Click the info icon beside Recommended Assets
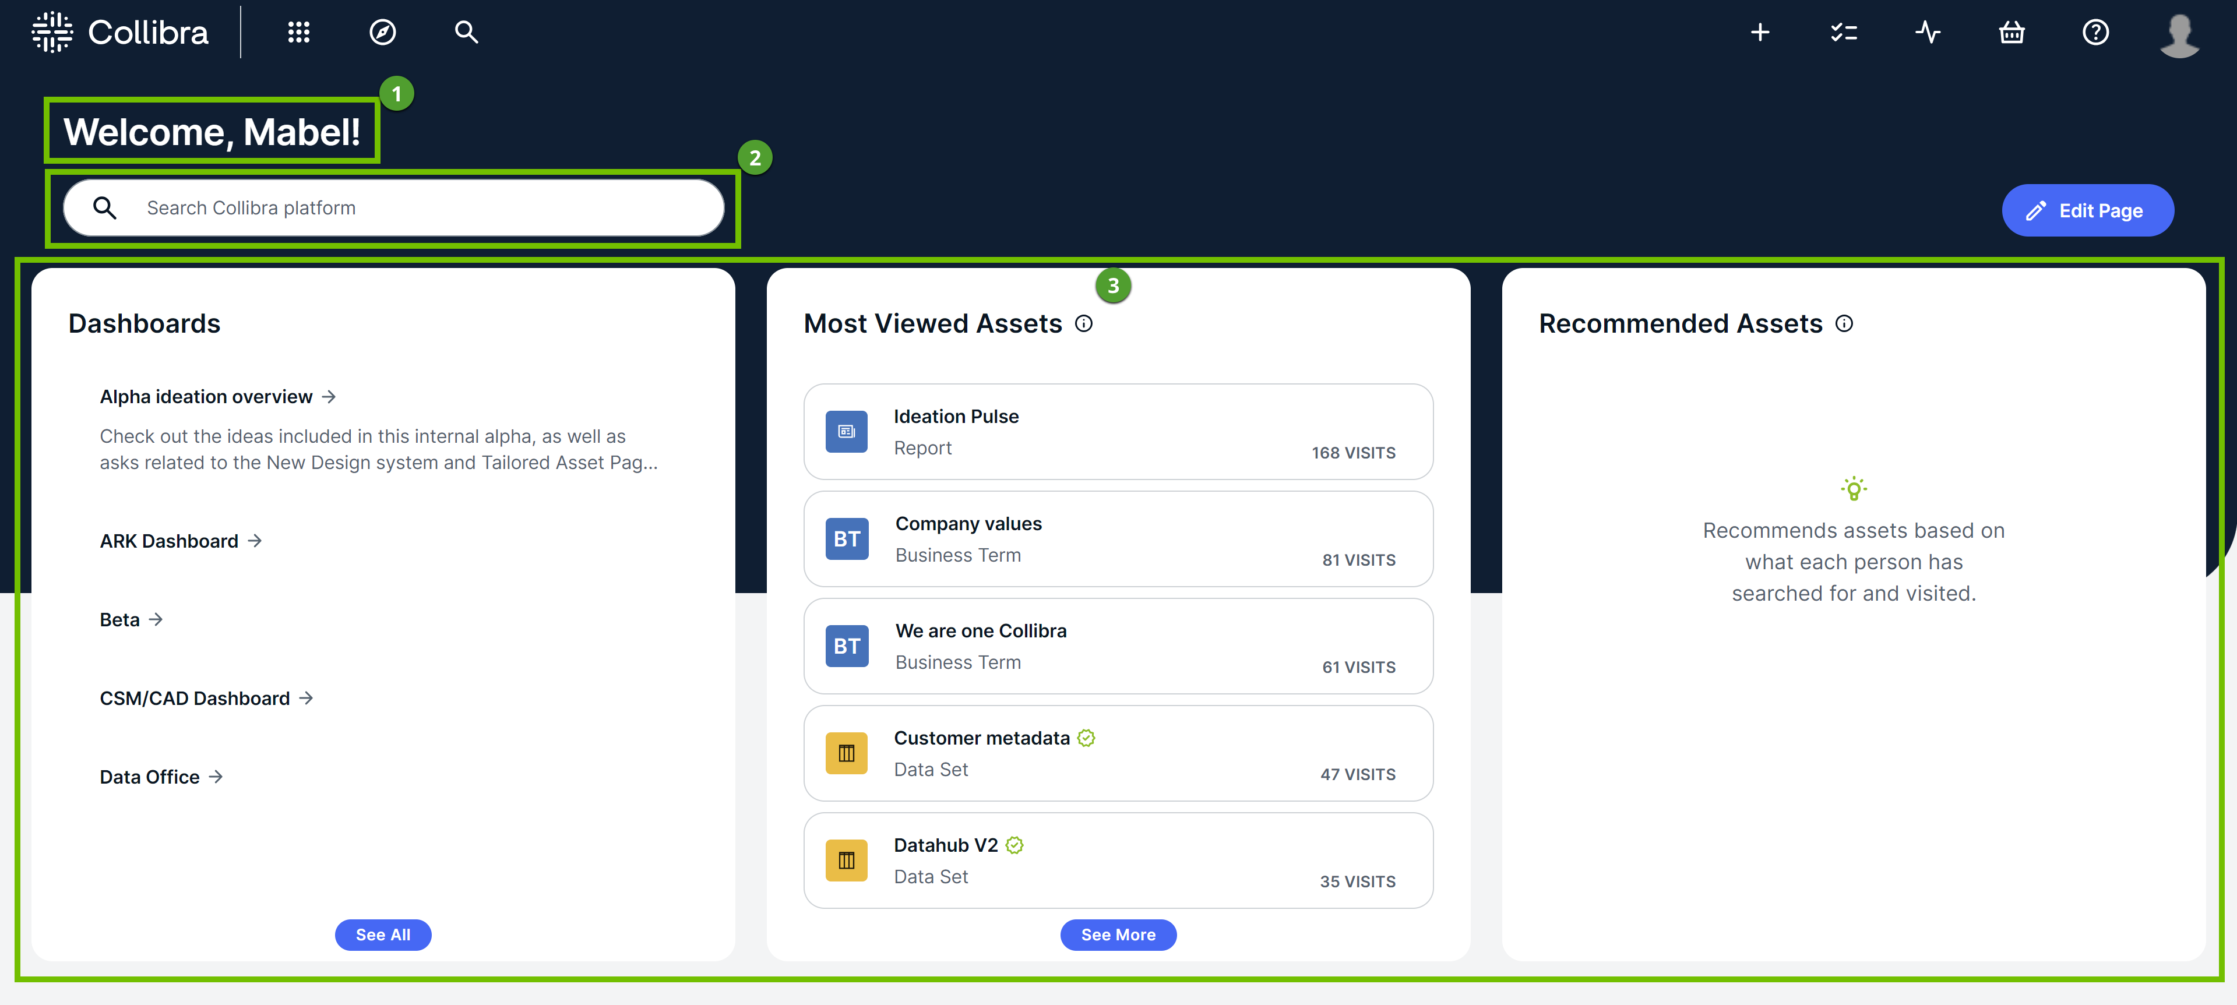The image size is (2237, 1005). (x=1844, y=323)
